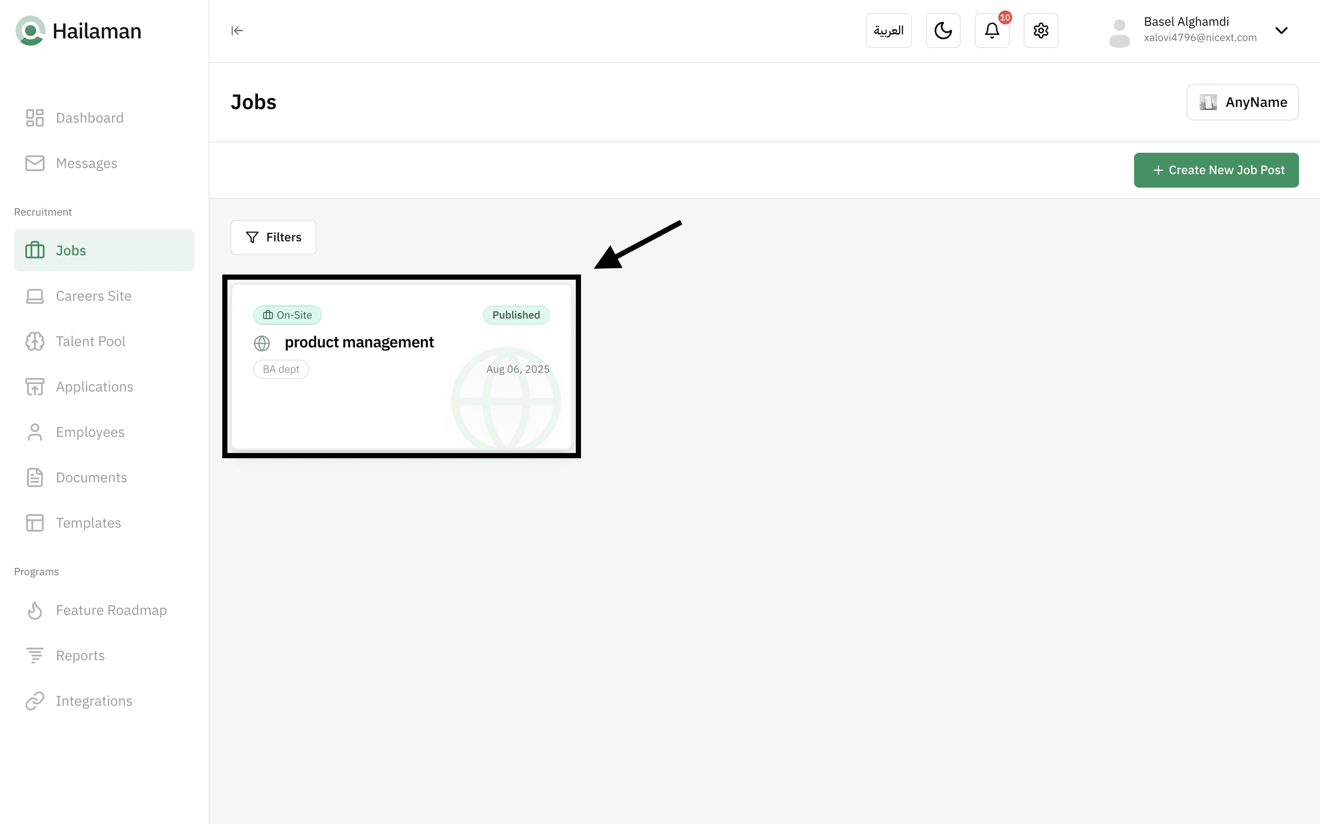Screen dimensions: 1320x824
Task: Expand the Basel Alghamdi account dropdown chevron
Action: tap(1281, 31)
